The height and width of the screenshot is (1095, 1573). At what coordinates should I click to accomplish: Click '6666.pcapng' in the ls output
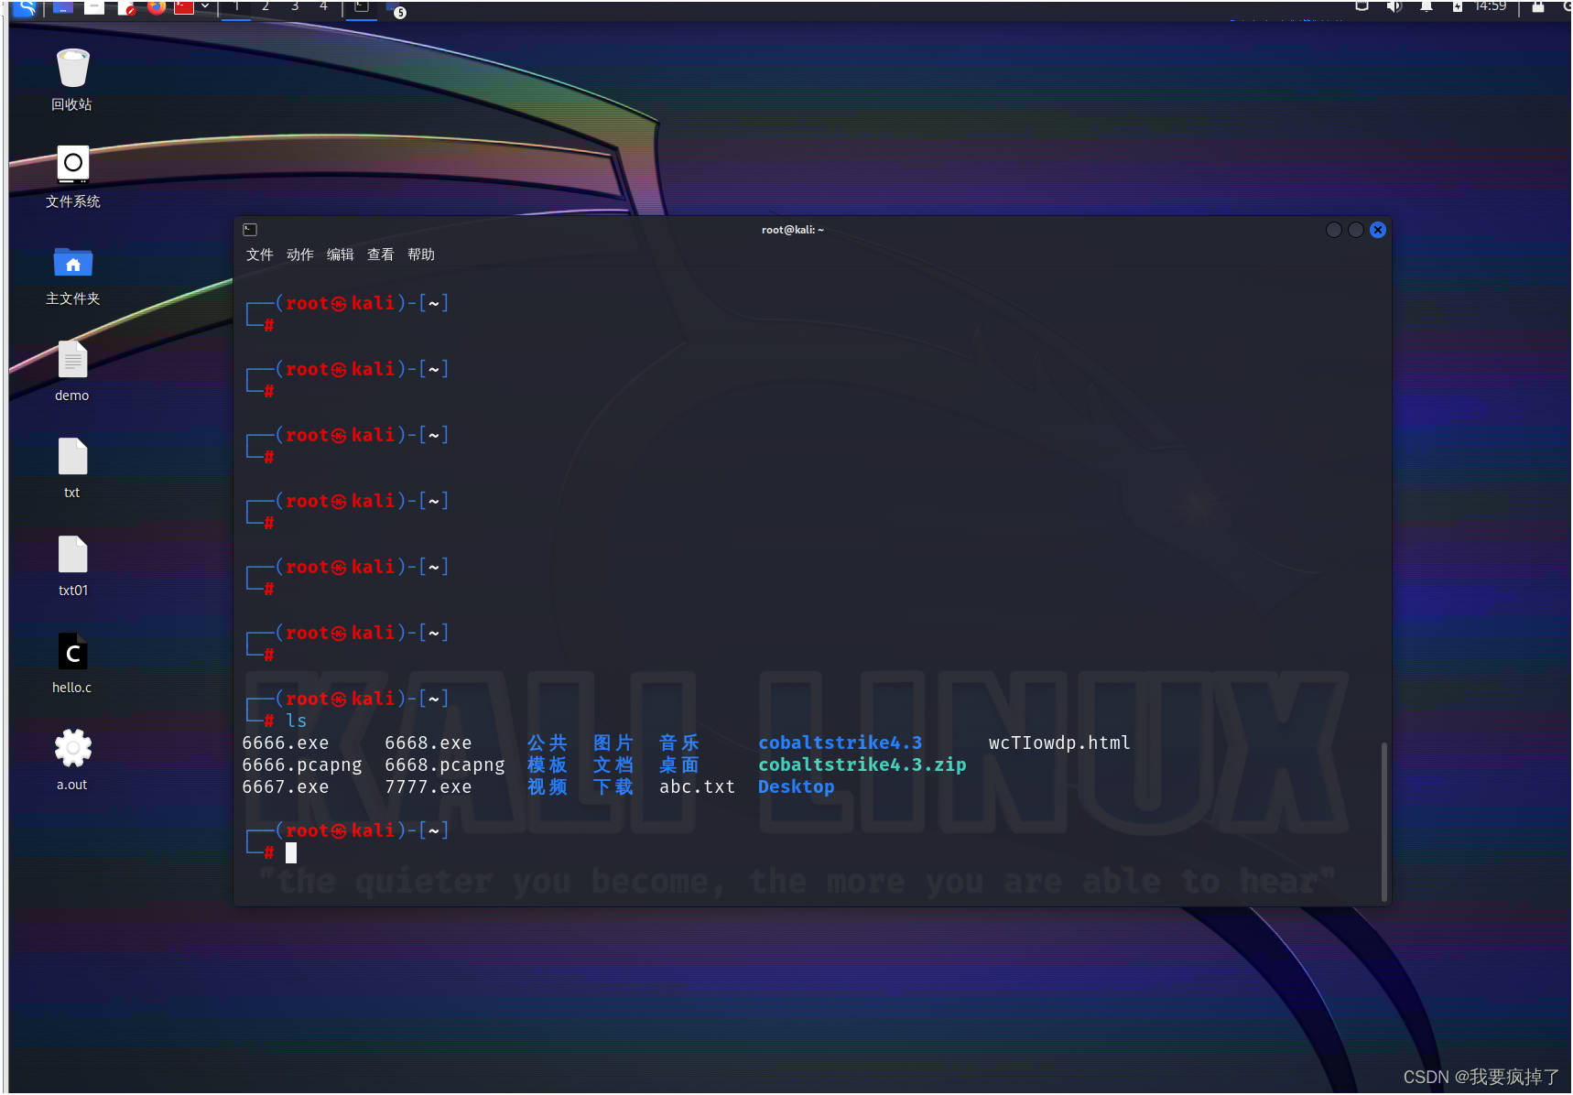point(302,764)
